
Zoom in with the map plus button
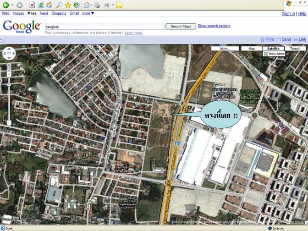point(9,75)
